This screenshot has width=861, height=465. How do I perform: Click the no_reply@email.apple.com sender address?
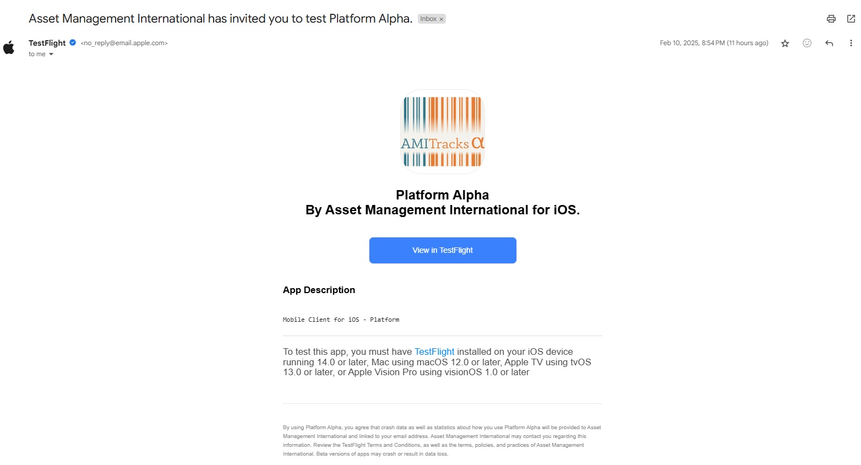(124, 43)
